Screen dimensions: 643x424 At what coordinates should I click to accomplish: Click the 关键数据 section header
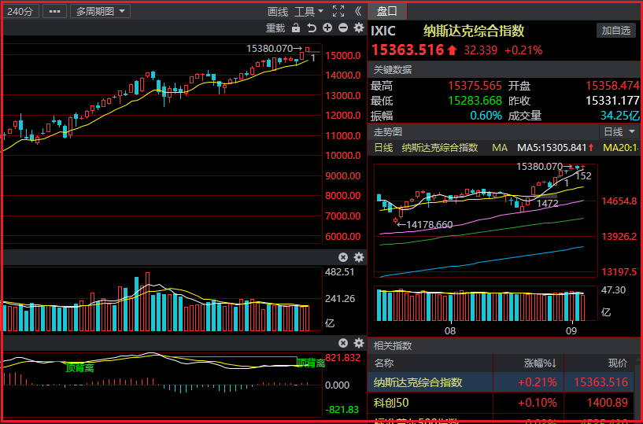393,70
